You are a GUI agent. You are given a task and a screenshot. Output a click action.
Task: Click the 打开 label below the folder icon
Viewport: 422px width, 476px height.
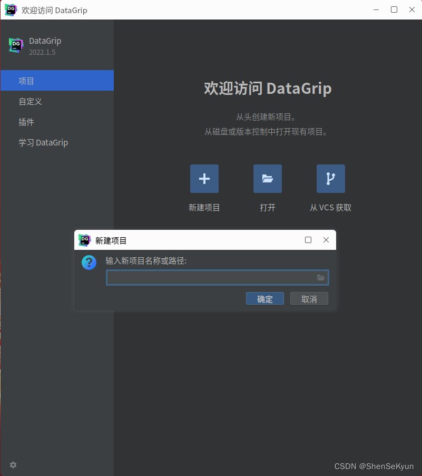click(267, 207)
